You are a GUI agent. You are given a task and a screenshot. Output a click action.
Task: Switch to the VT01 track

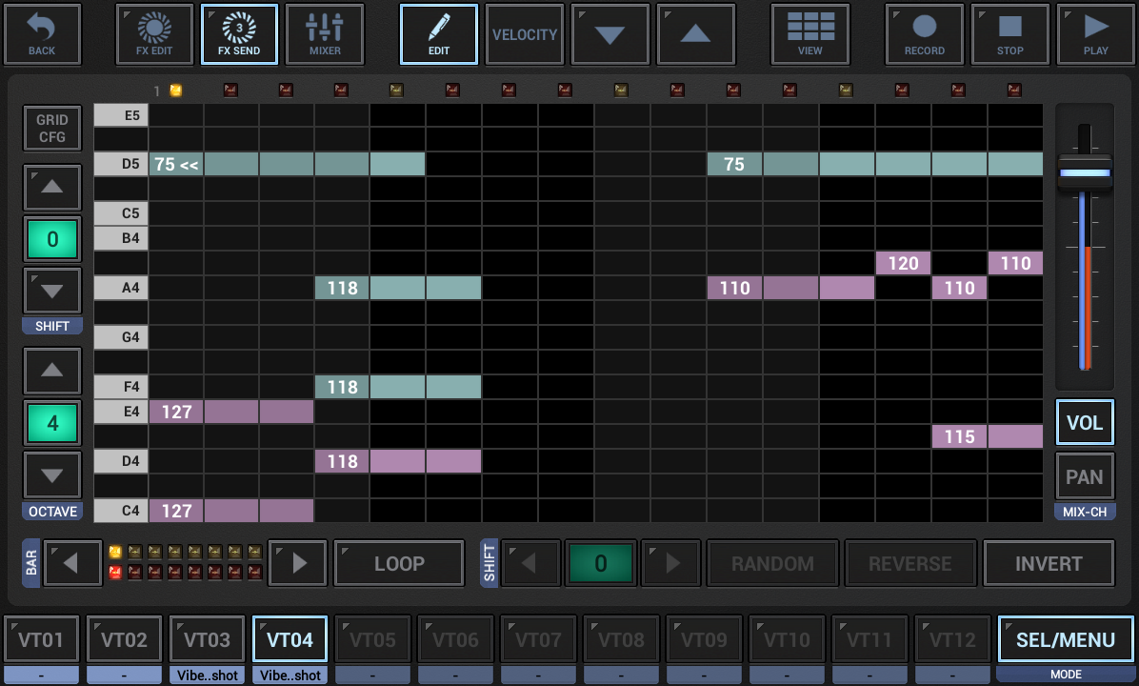pyautogui.click(x=41, y=638)
